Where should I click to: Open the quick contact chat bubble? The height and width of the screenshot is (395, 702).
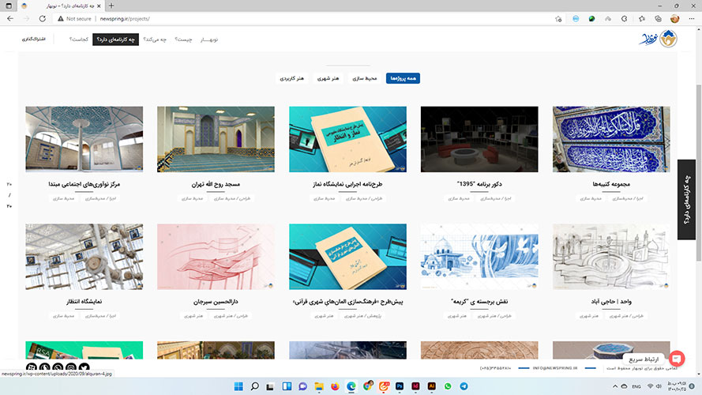click(677, 359)
